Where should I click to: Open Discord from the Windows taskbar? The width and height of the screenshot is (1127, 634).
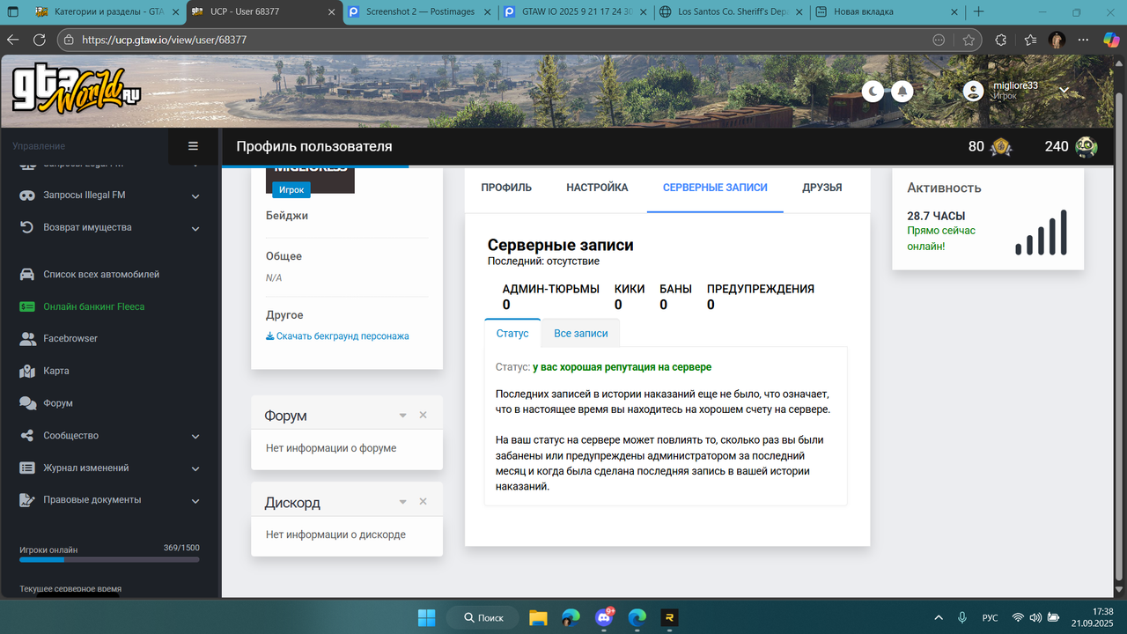tap(604, 618)
